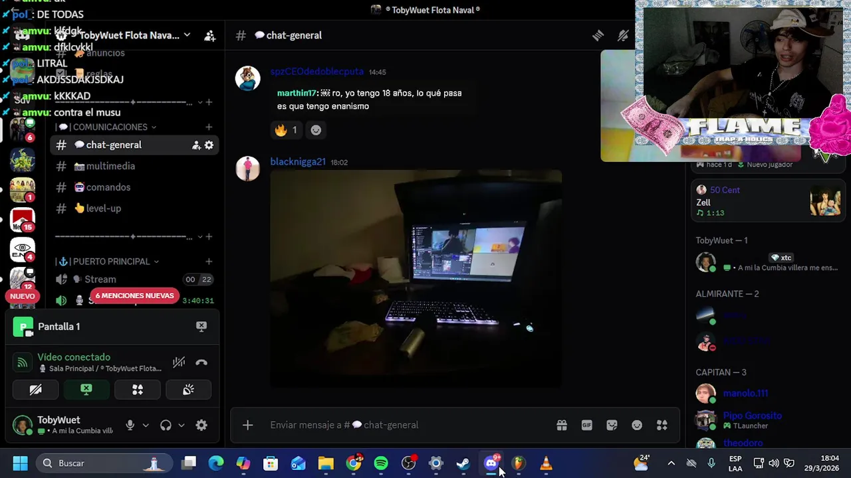This screenshot has width=851, height=478.
Task: Switch to the multimedia channel
Action: tap(135, 166)
